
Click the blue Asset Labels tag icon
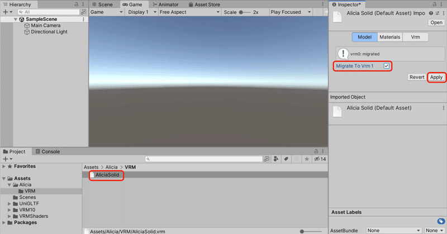coord(441,221)
